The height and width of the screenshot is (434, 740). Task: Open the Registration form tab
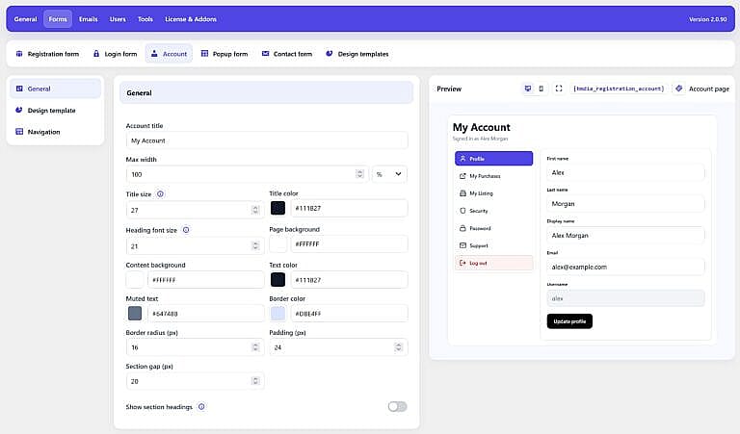47,54
